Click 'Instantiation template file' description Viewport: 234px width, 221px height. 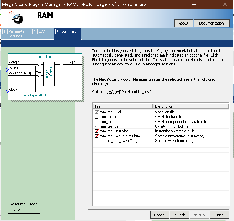click(175, 131)
